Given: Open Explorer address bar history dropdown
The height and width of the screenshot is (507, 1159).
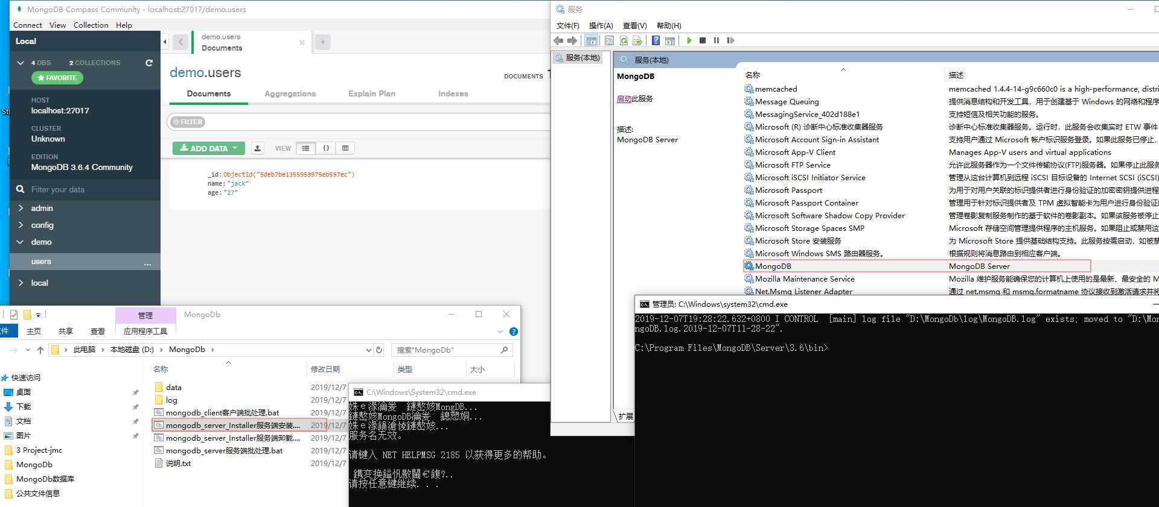Looking at the screenshot, I should 368,350.
